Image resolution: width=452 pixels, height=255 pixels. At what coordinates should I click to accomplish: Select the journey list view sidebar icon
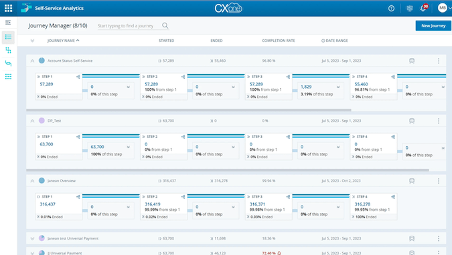tap(8, 37)
